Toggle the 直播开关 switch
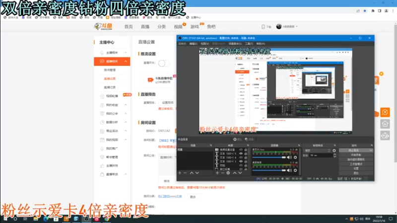 (164, 63)
